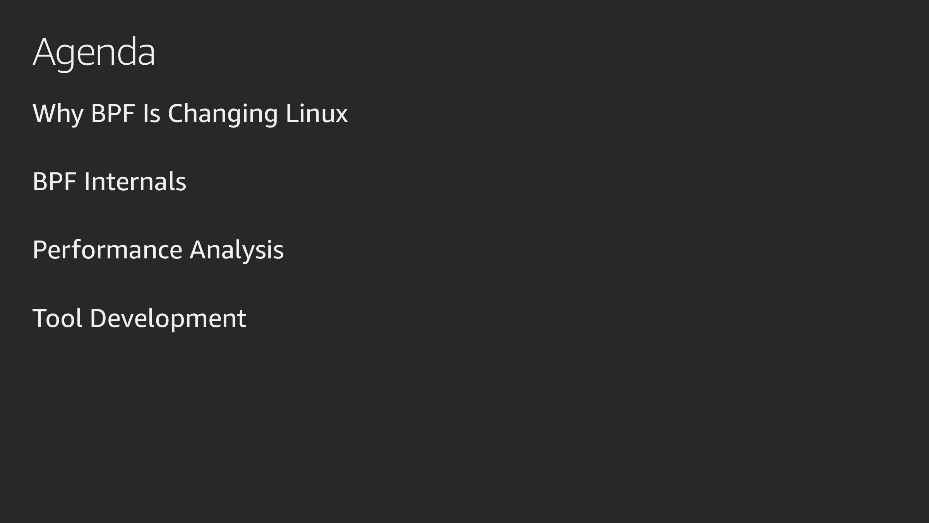
Task: Click the word Performance
Action: point(107,250)
